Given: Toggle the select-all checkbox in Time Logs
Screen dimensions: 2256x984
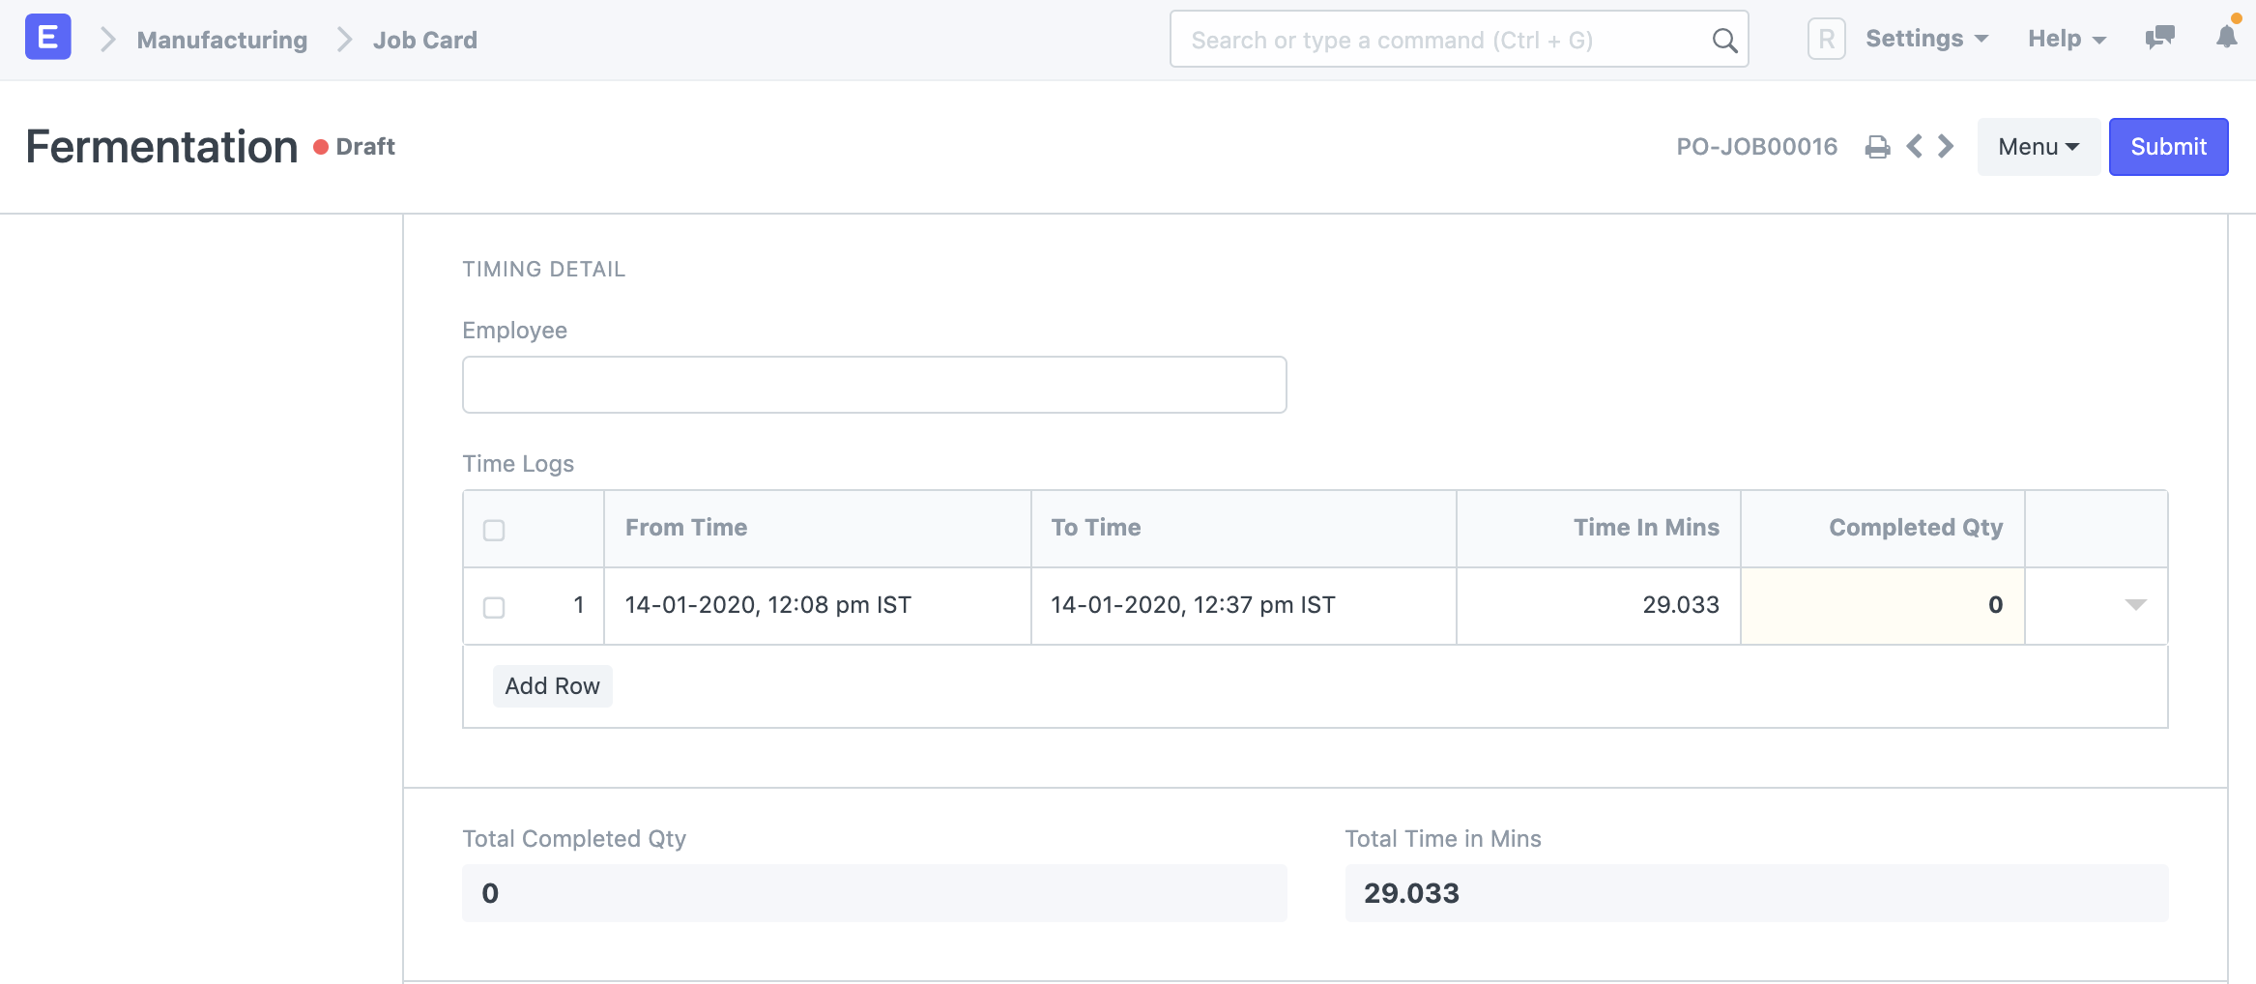Looking at the screenshot, I should click(494, 530).
